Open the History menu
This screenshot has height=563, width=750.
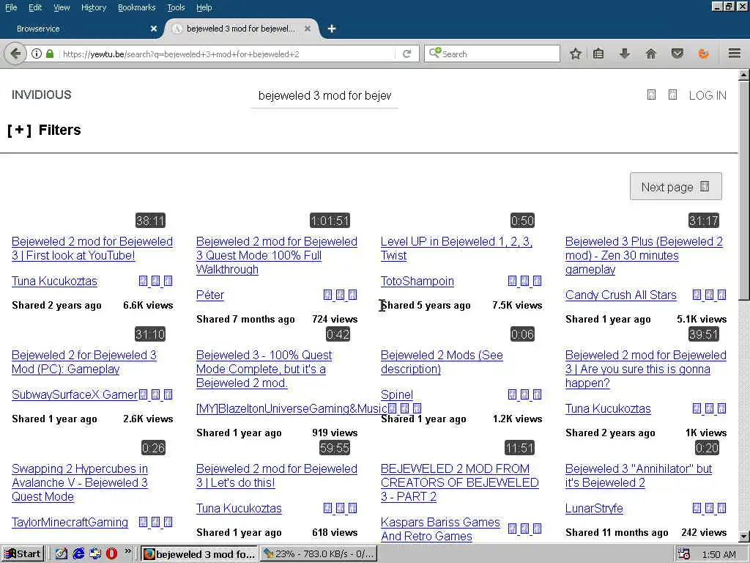point(94,7)
